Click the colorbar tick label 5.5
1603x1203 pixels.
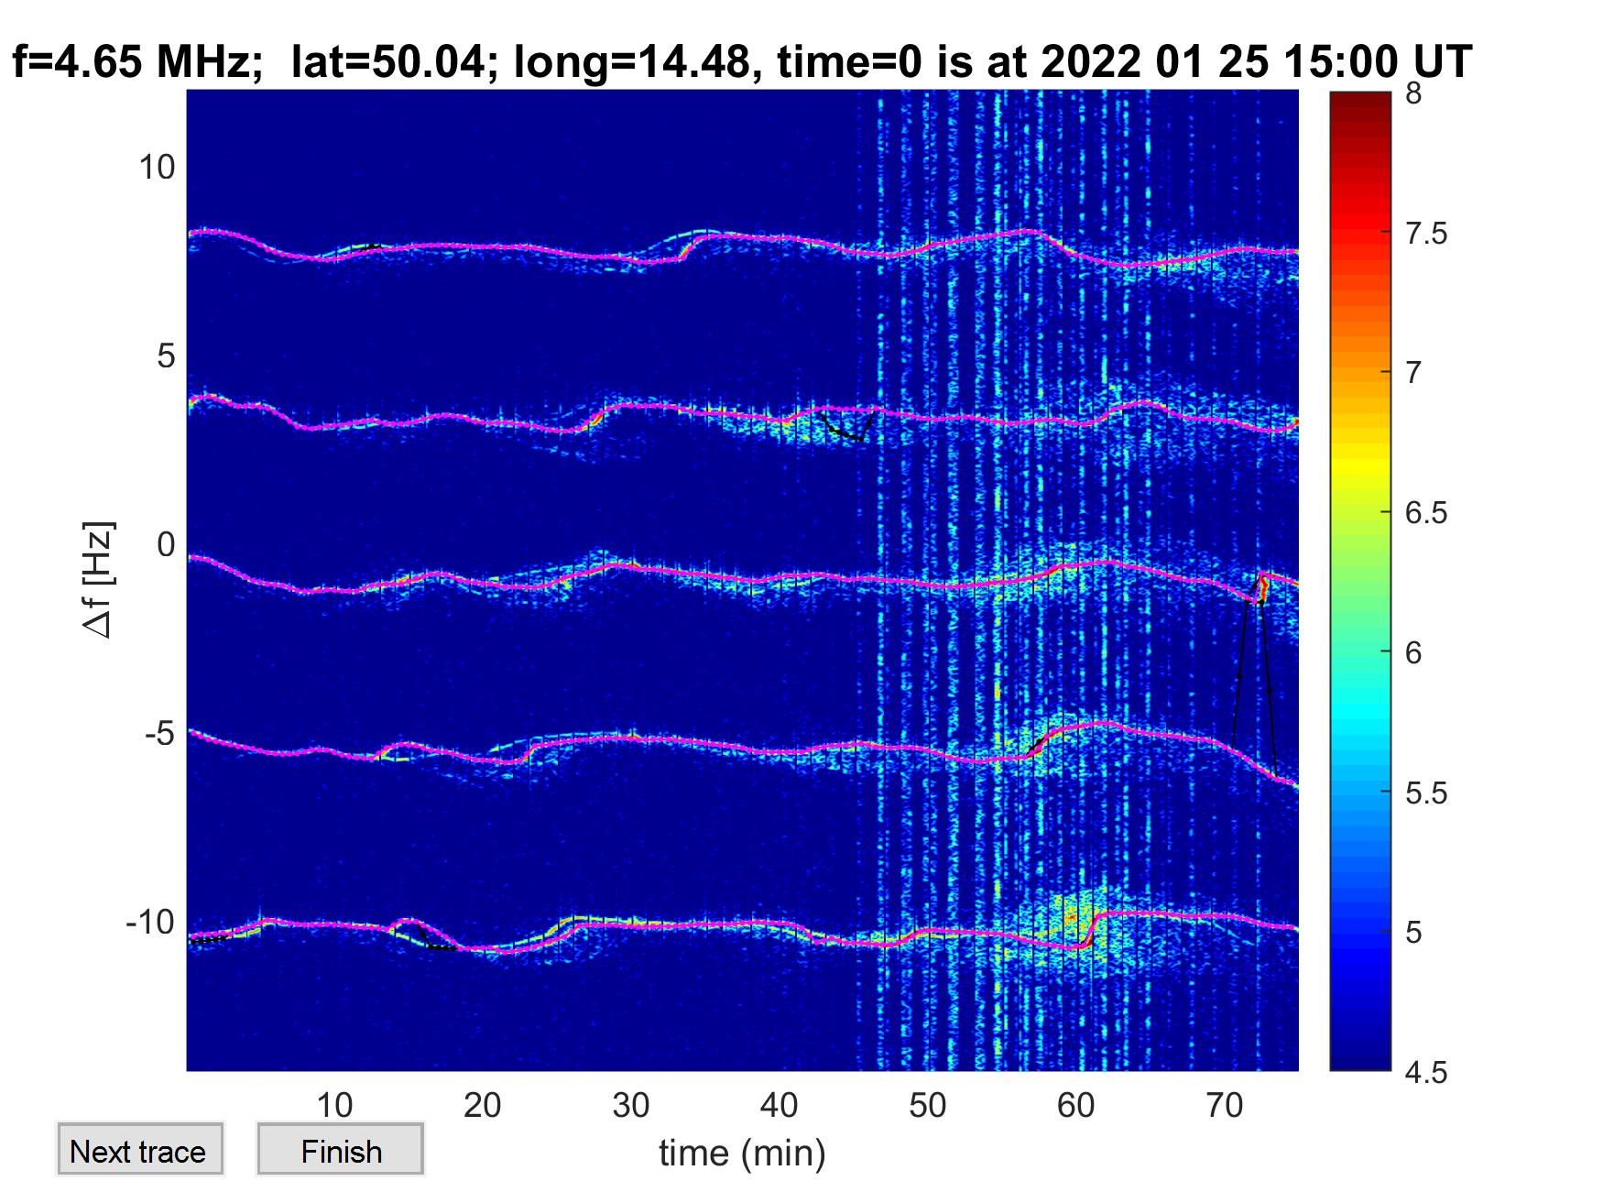click(1426, 793)
